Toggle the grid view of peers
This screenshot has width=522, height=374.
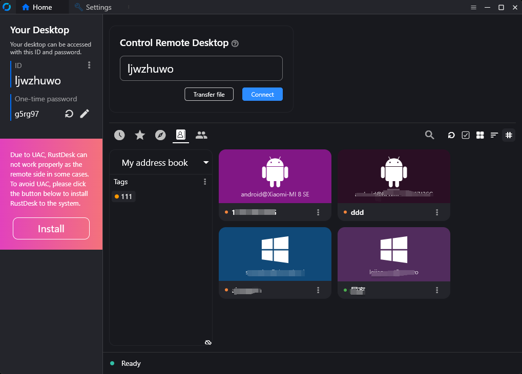(x=480, y=135)
